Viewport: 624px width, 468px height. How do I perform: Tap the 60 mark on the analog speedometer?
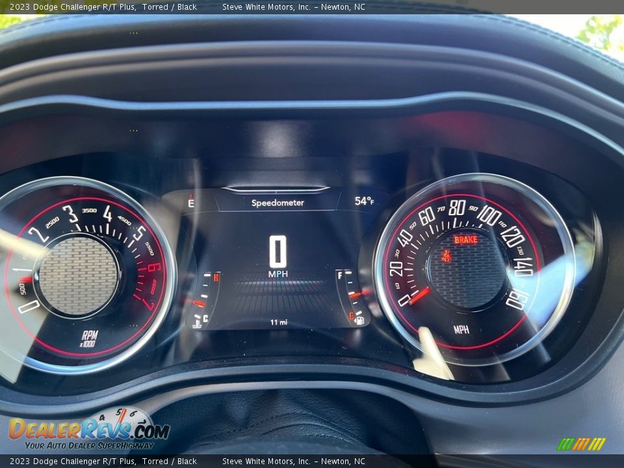click(426, 216)
